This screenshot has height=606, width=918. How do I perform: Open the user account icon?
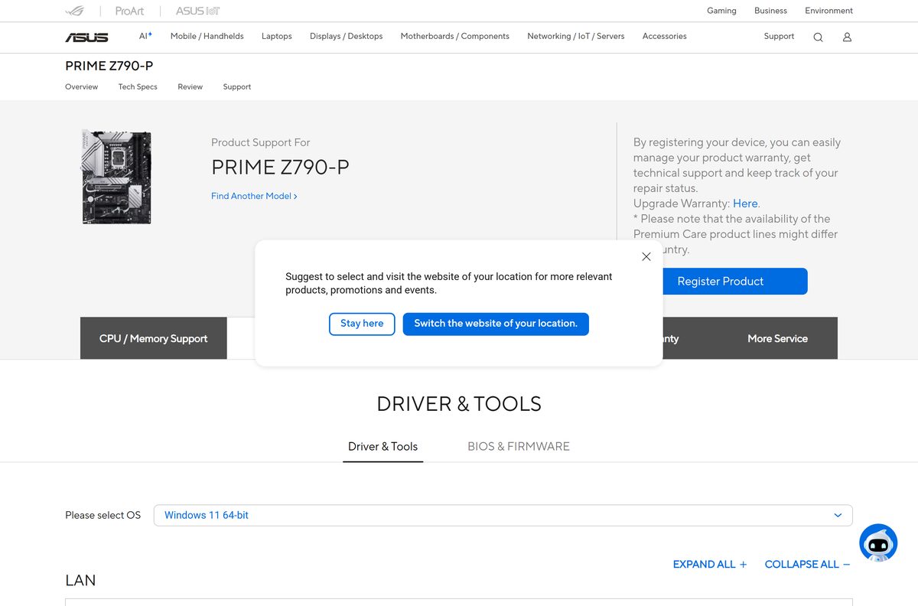(x=847, y=37)
